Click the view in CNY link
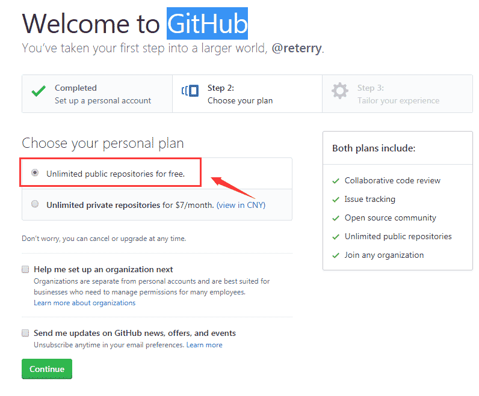479x396 pixels. tap(241, 205)
